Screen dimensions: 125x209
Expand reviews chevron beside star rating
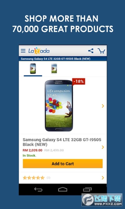click(103, 178)
